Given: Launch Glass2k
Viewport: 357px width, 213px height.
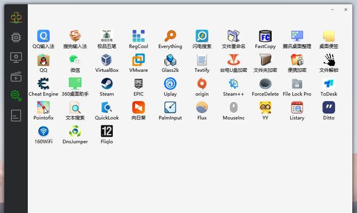Looking at the screenshot, I should point(170,60).
